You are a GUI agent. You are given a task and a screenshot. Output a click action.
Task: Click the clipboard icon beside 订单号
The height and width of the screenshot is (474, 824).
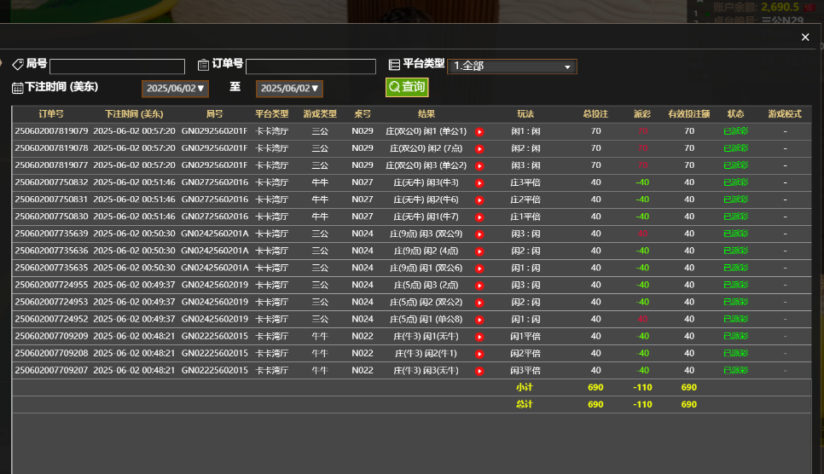203,65
